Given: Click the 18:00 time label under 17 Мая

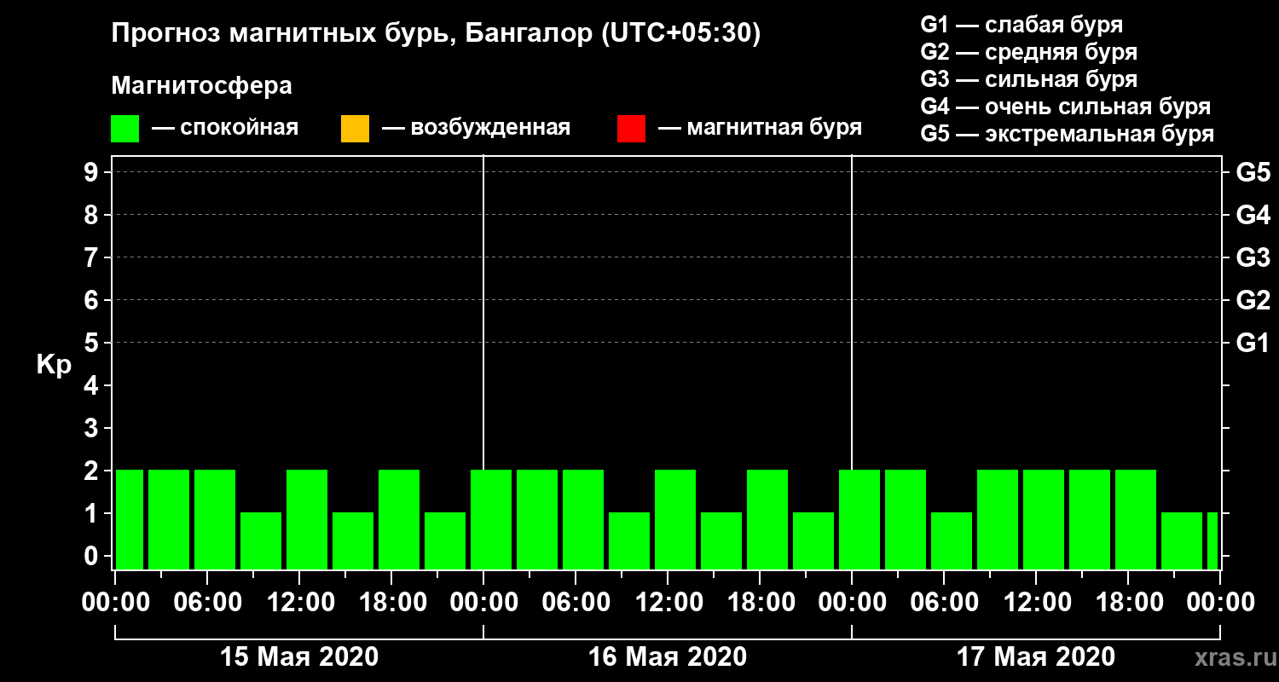Looking at the screenshot, I should (1128, 602).
